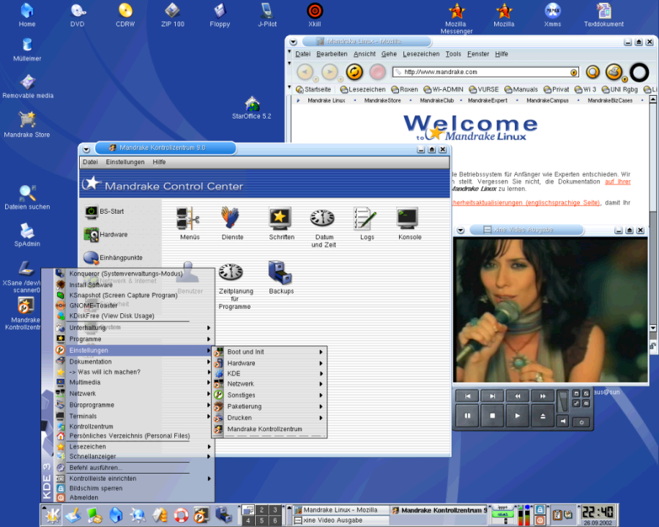This screenshot has height=527, width=659.
Task: Expand the Lesezeichen submenu in K menu
Action: (134, 446)
